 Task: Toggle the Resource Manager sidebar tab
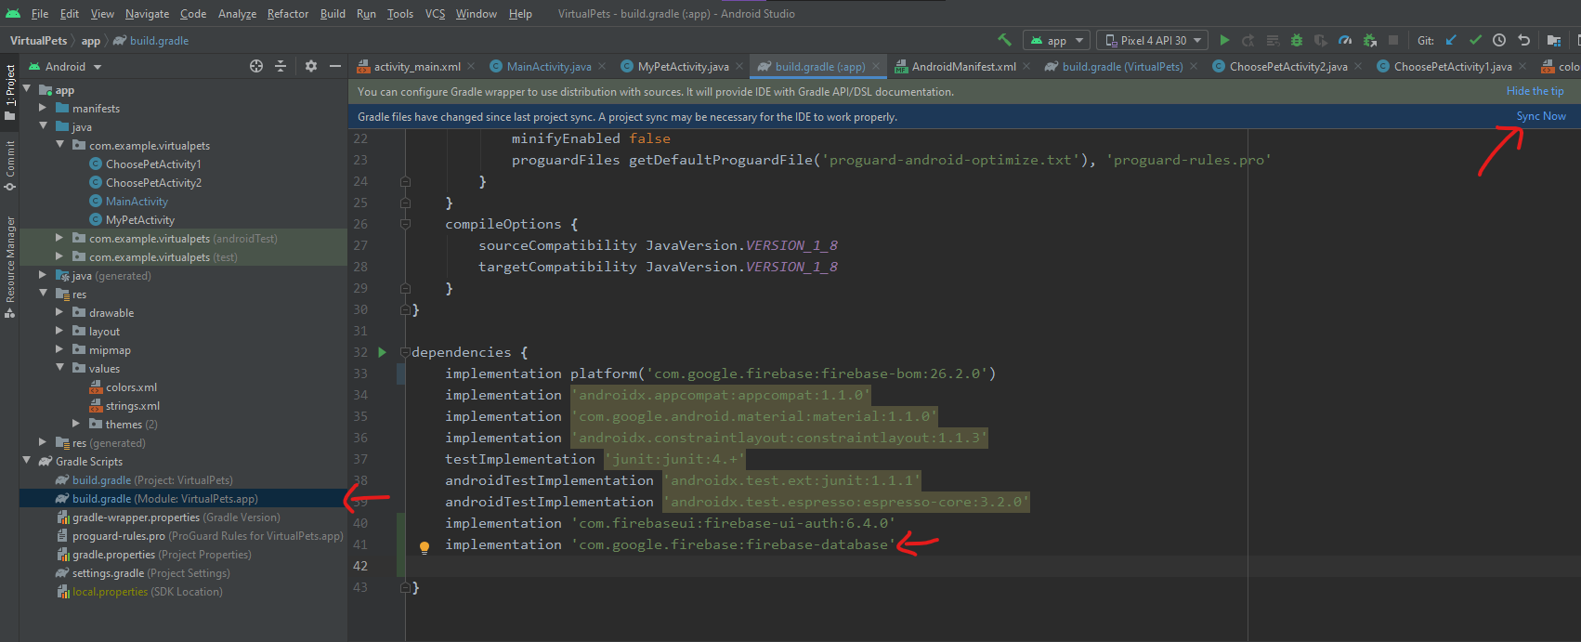[x=10, y=266]
